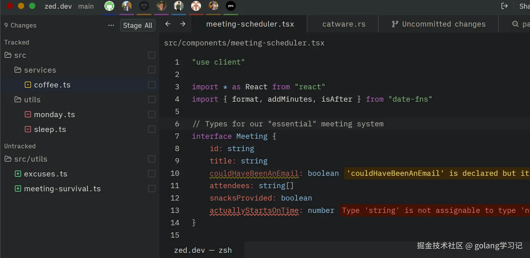Collapse the utils folder

click(x=18, y=99)
